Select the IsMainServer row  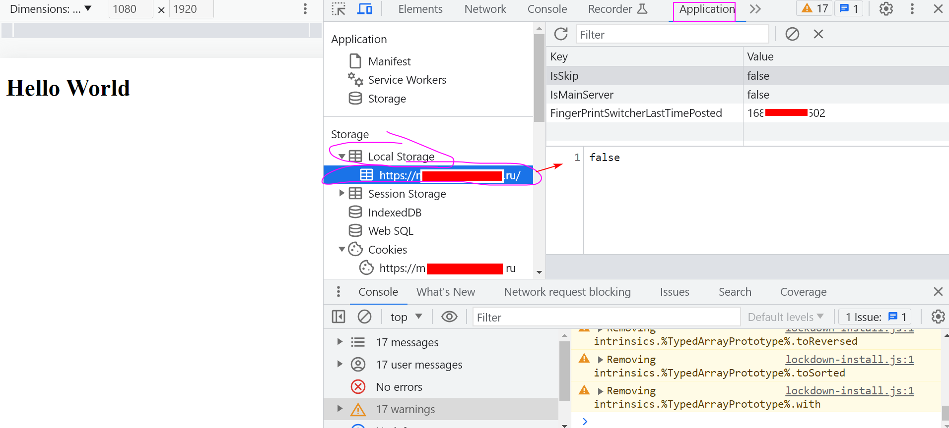coord(645,95)
